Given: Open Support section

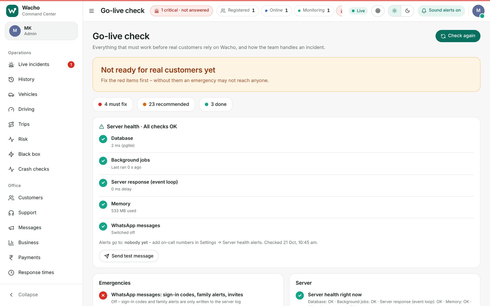Looking at the screenshot, I should [x=41, y=213].
